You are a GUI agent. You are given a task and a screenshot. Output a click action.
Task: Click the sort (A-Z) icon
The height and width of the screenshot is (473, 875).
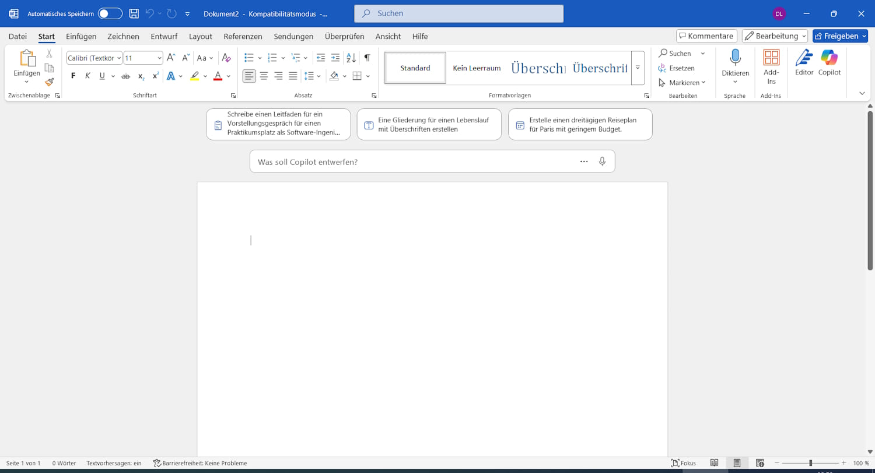(x=351, y=58)
